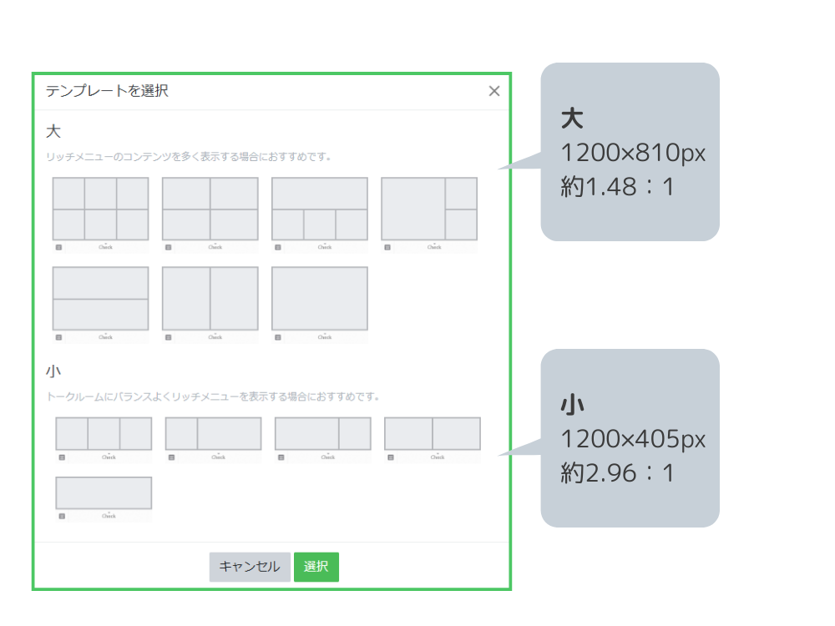Pick the large single full-panel template

[319, 299]
